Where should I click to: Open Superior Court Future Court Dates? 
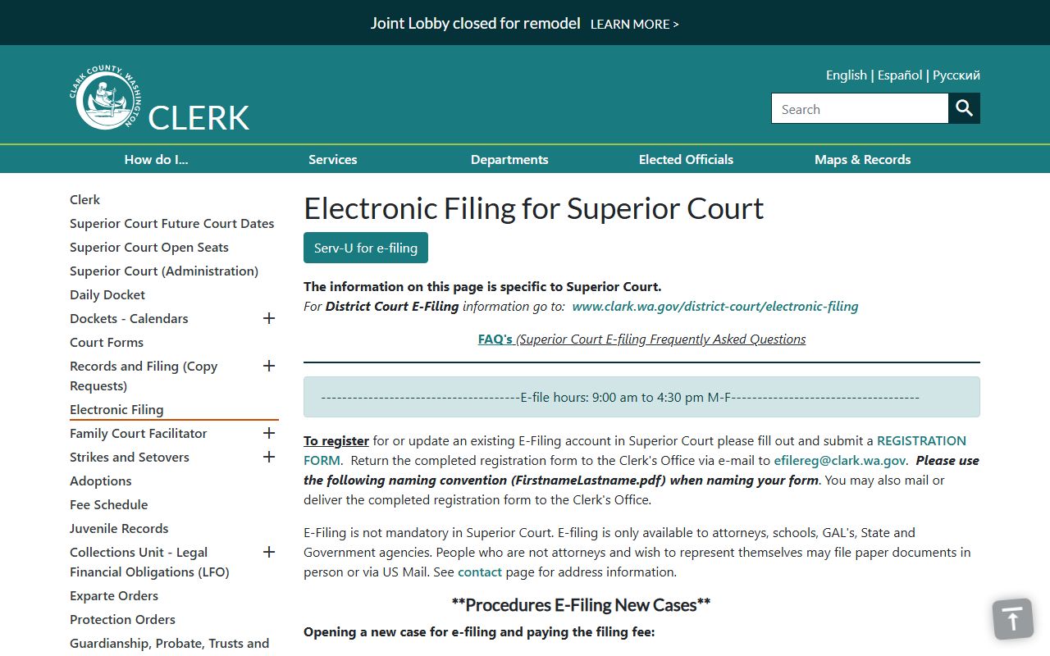tap(172, 223)
